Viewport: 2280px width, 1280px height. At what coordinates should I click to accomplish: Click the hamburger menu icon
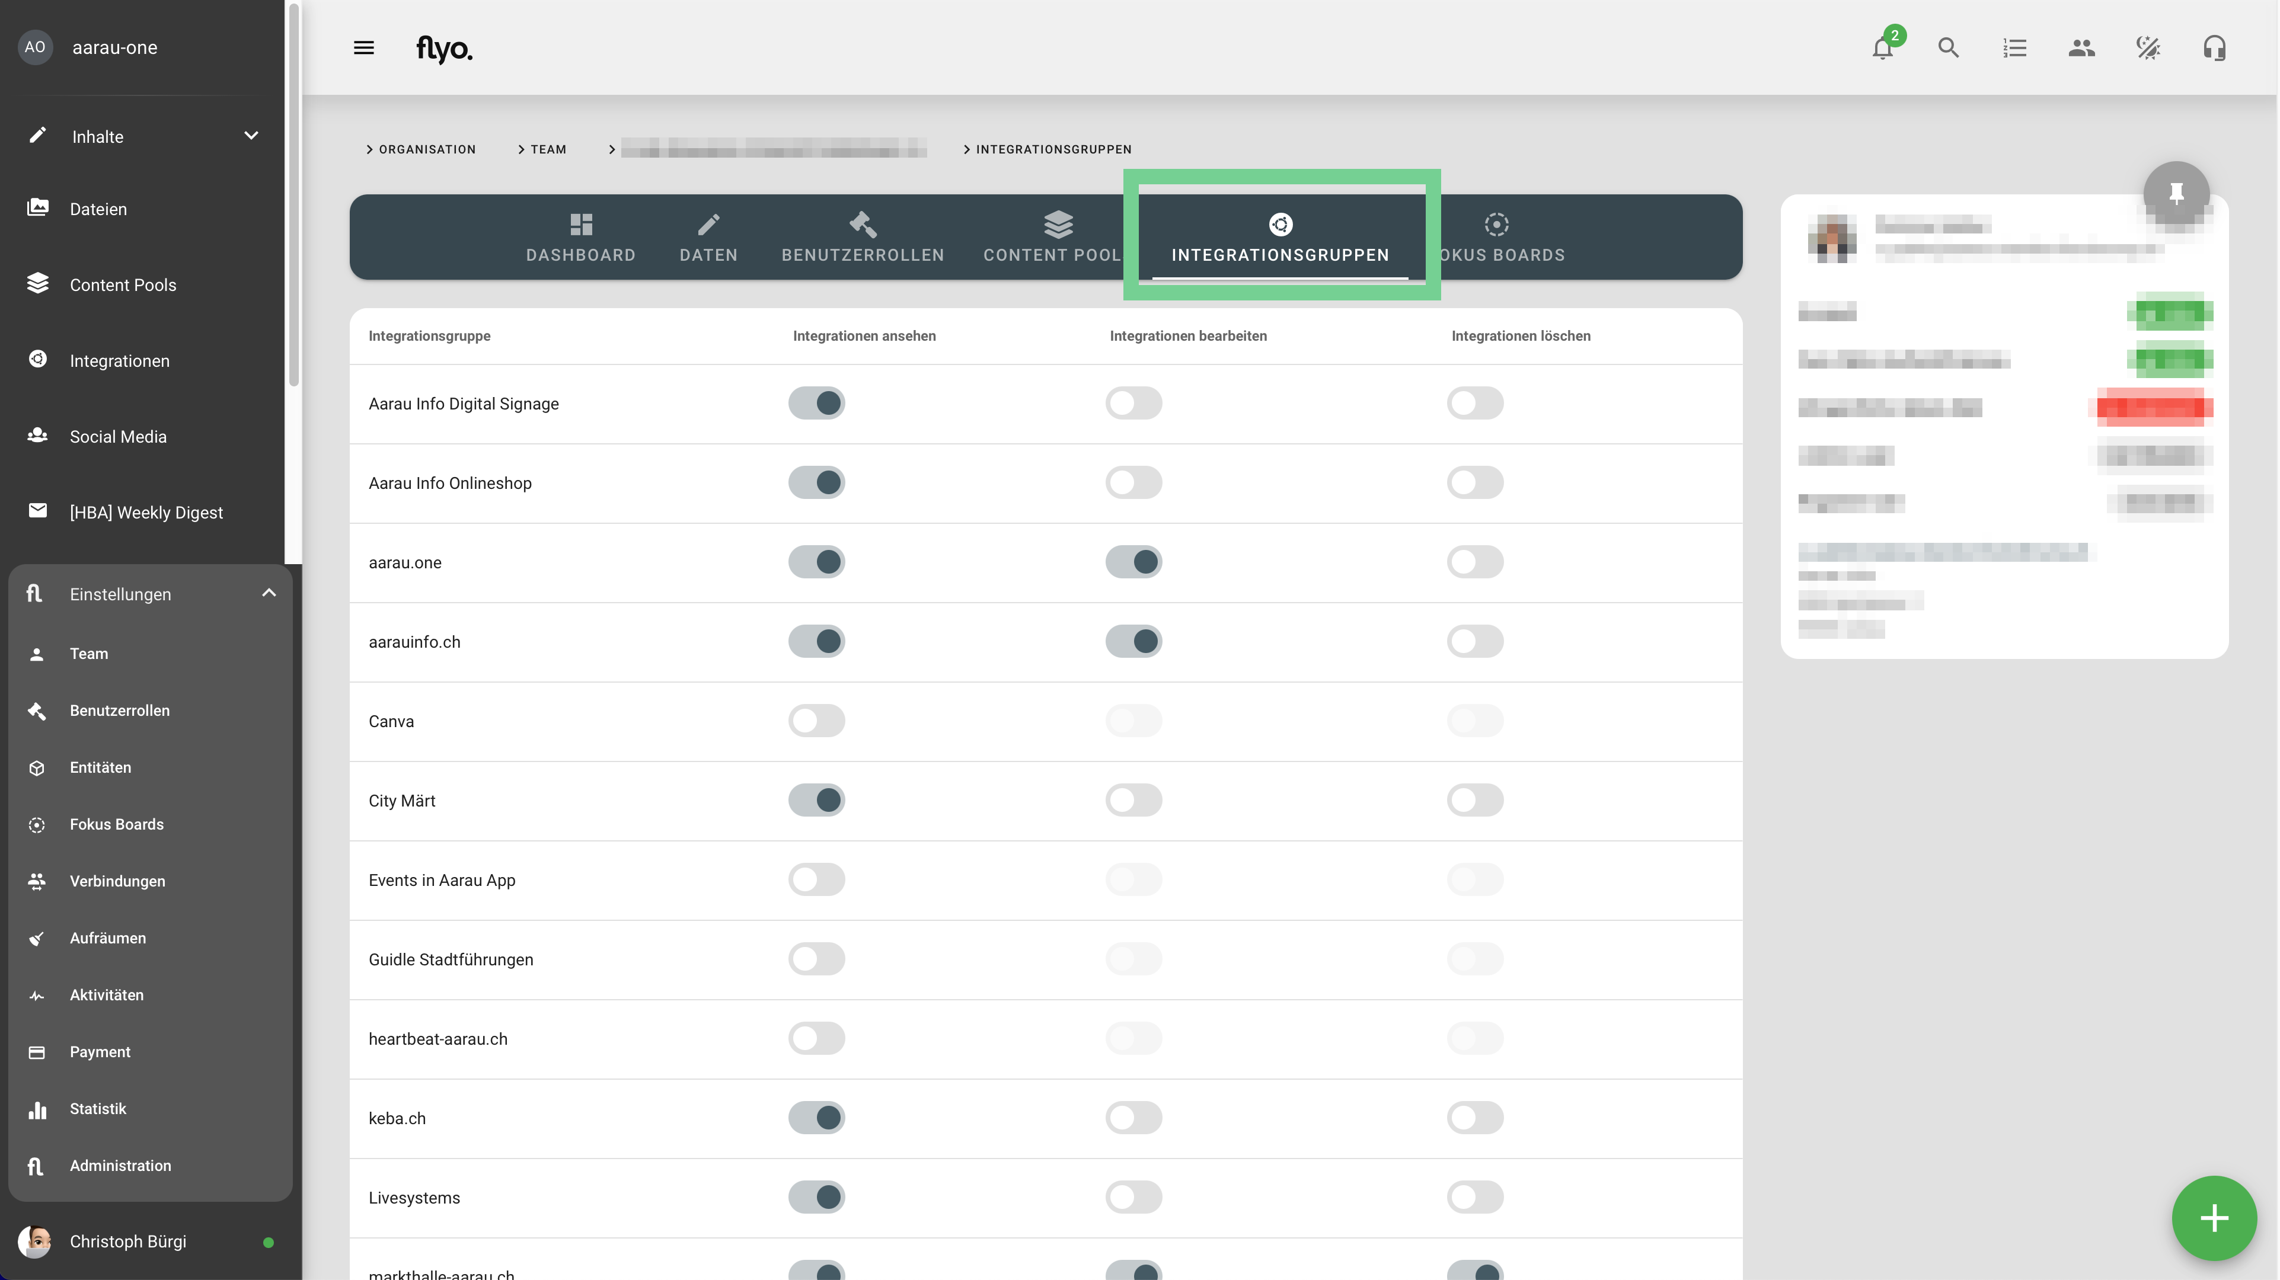(x=364, y=48)
